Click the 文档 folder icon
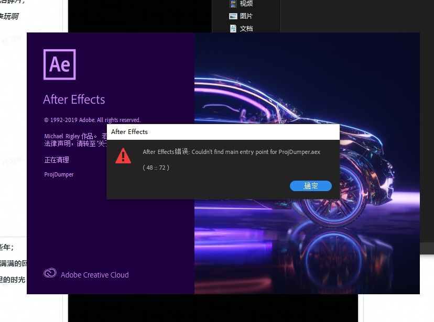The width and height of the screenshot is (434, 322). pos(233,28)
